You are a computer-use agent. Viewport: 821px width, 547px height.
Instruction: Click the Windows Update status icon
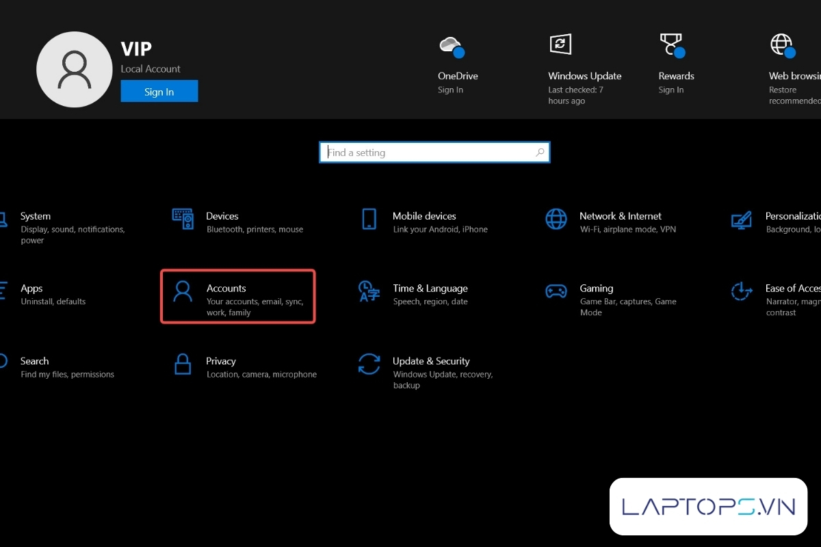click(560, 44)
